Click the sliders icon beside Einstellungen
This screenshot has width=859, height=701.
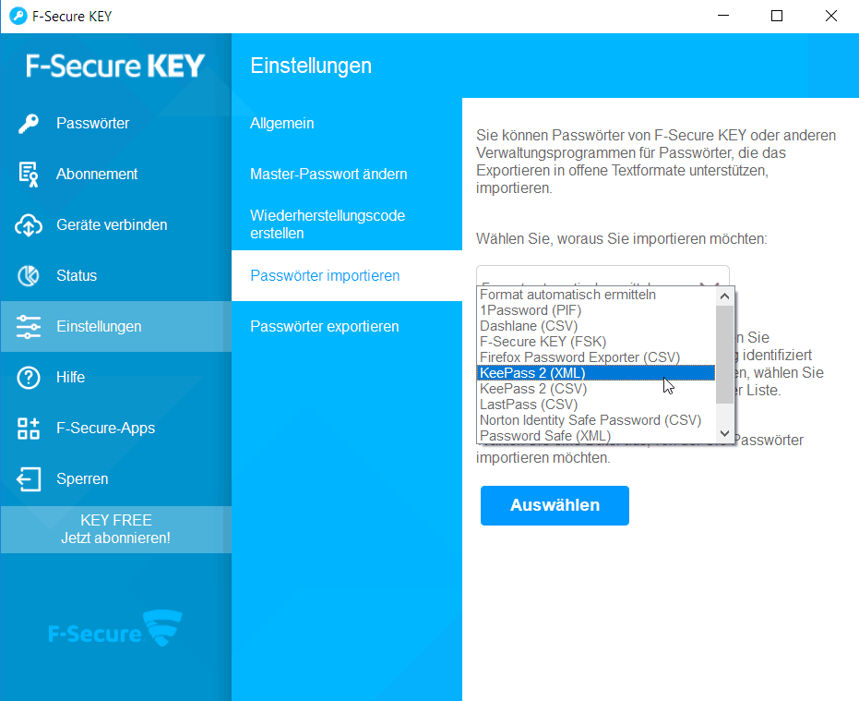pos(29,326)
